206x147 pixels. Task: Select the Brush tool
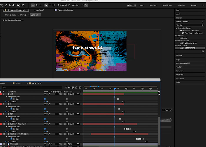coord(6,5)
